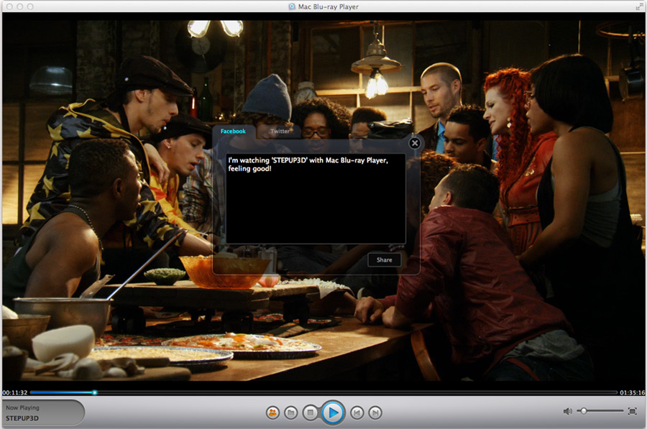Click the Mac Blu-ray Player title icon
The height and width of the screenshot is (429, 647).
pos(292,6)
